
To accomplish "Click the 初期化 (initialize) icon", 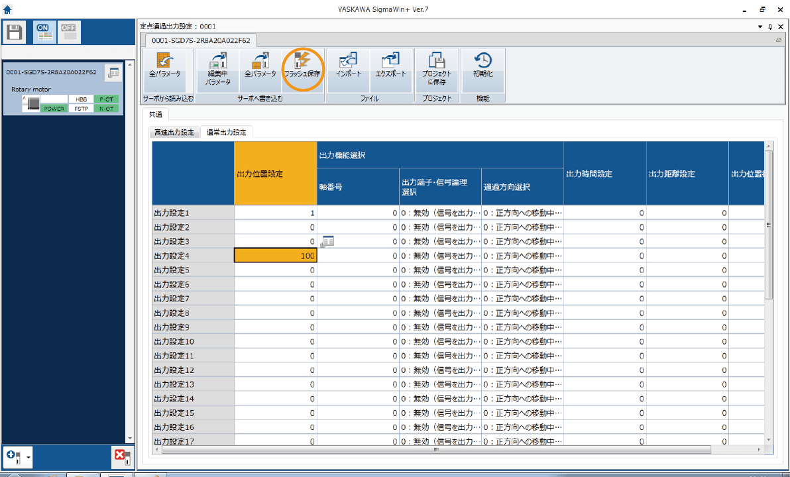I will (482, 64).
